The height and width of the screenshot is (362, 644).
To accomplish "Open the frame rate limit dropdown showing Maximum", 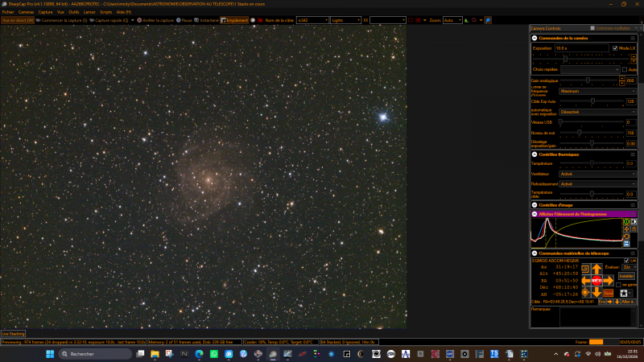I will coord(597,91).
